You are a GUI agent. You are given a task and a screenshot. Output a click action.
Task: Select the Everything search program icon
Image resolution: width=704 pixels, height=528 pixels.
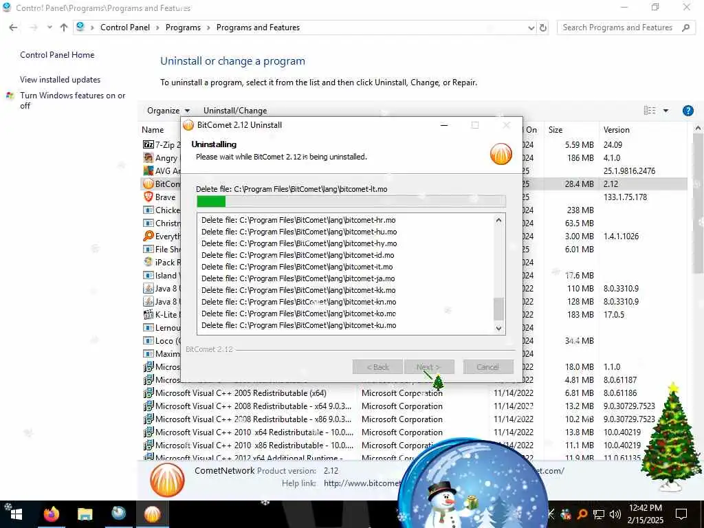tap(148, 236)
